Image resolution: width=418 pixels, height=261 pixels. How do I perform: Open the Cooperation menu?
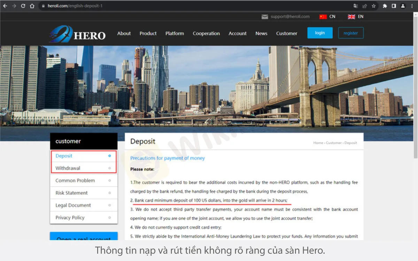206,33
